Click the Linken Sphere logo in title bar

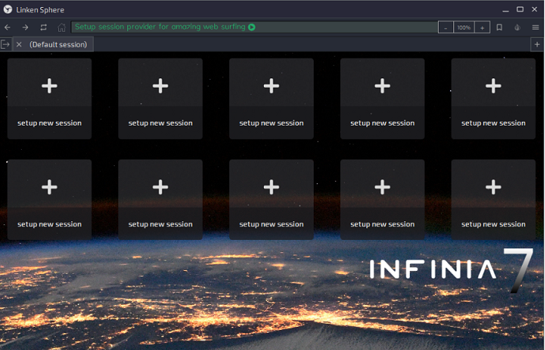pyautogui.click(x=8, y=9)
